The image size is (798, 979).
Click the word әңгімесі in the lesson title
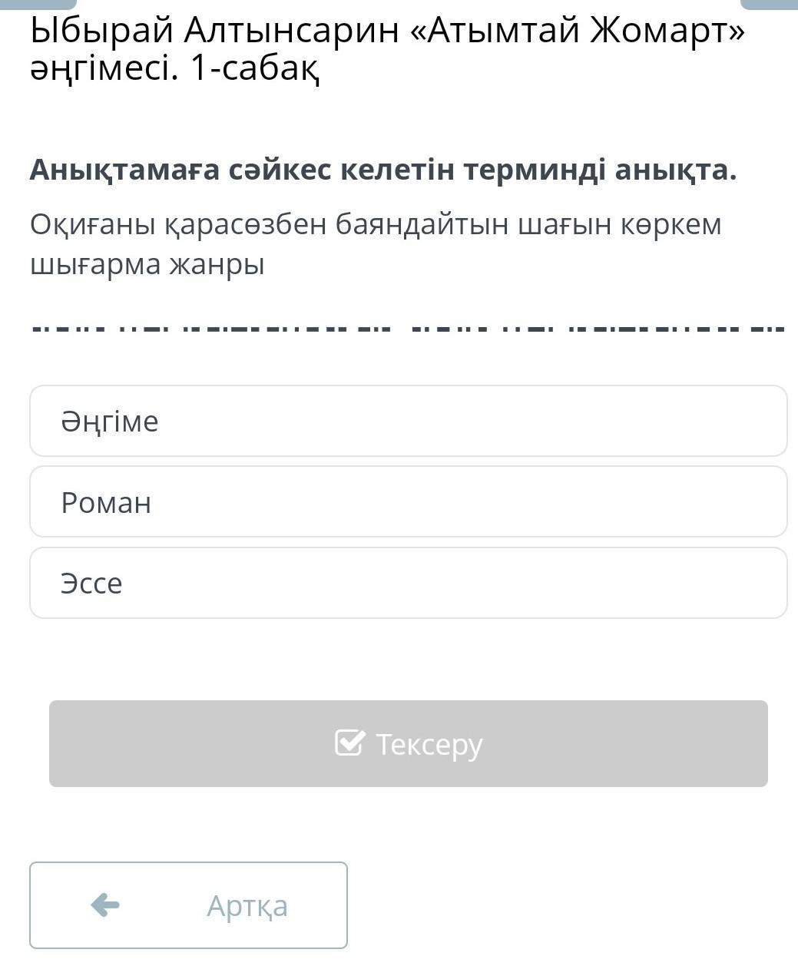[103, 69]
